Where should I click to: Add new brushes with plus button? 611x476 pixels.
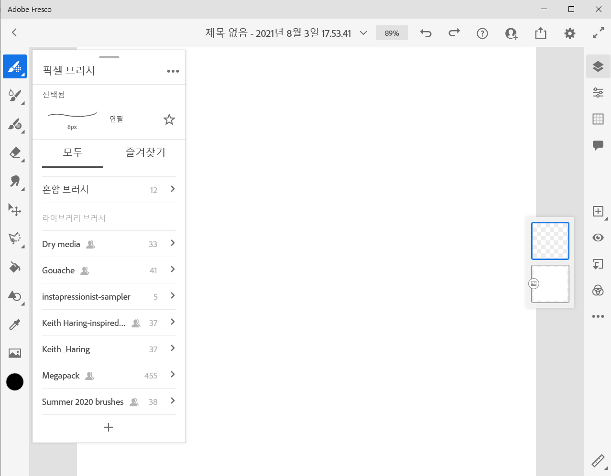pyautogui.click(x=109, y=427)
